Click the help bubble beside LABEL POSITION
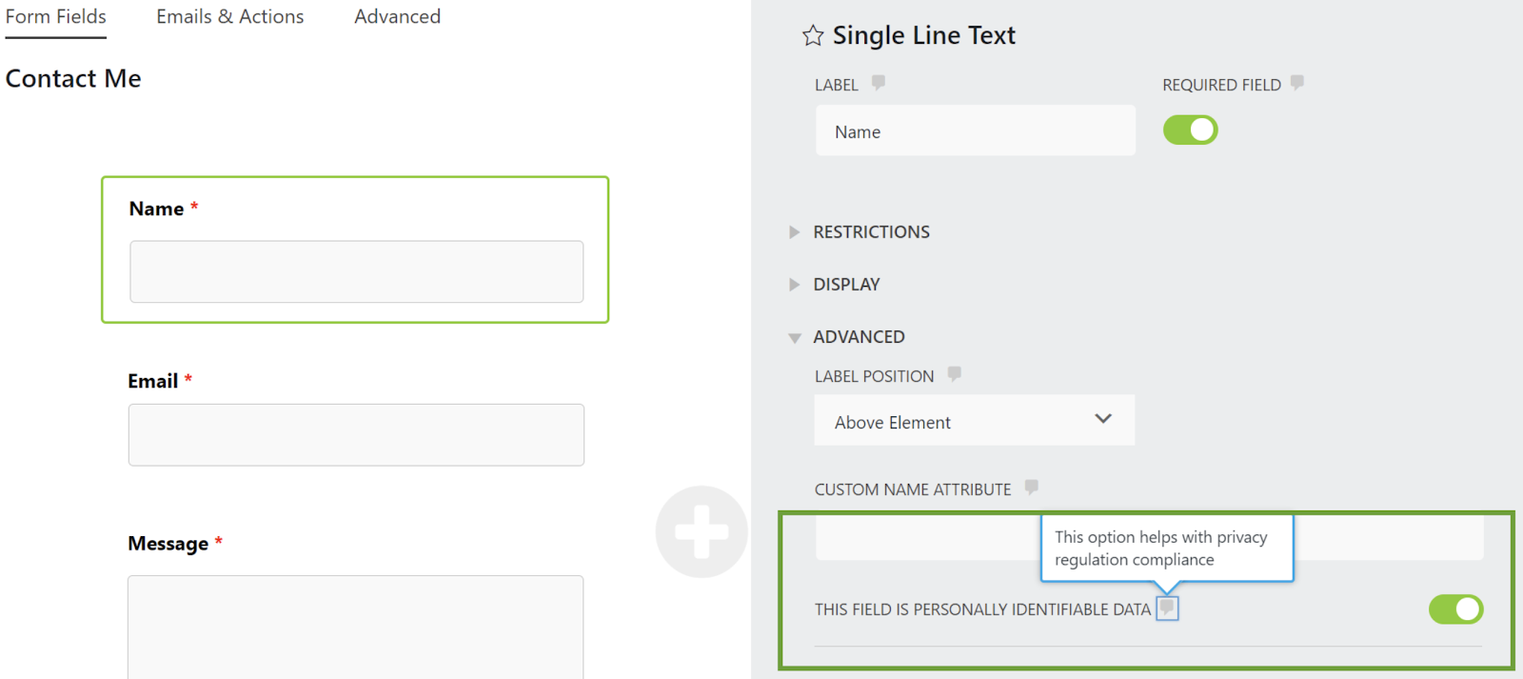Screen dimensions: 1523x679 (x=954, y=374)
